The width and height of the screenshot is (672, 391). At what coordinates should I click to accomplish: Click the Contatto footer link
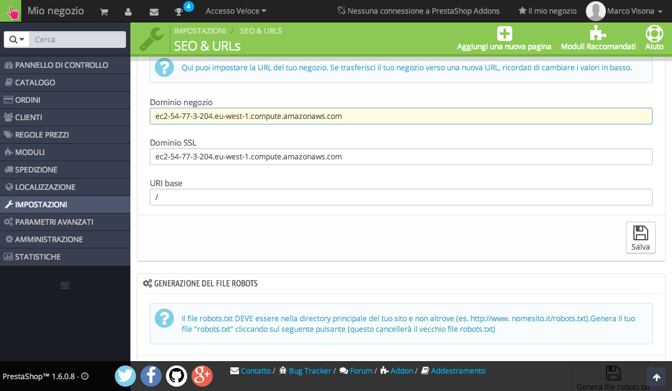point(255,371)
